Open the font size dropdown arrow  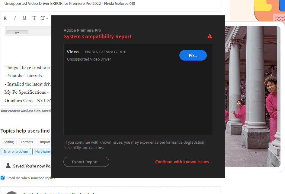(x=47, y=18)
